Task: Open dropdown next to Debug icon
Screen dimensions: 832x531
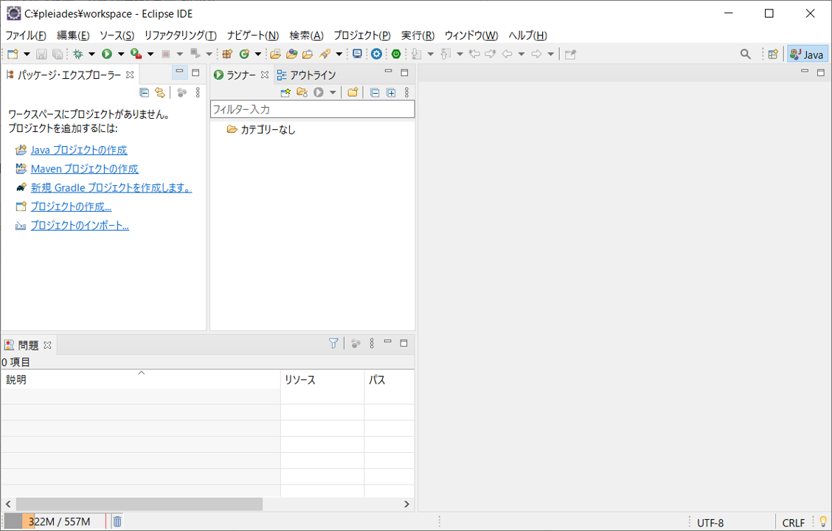Action: tap(91, 54)
